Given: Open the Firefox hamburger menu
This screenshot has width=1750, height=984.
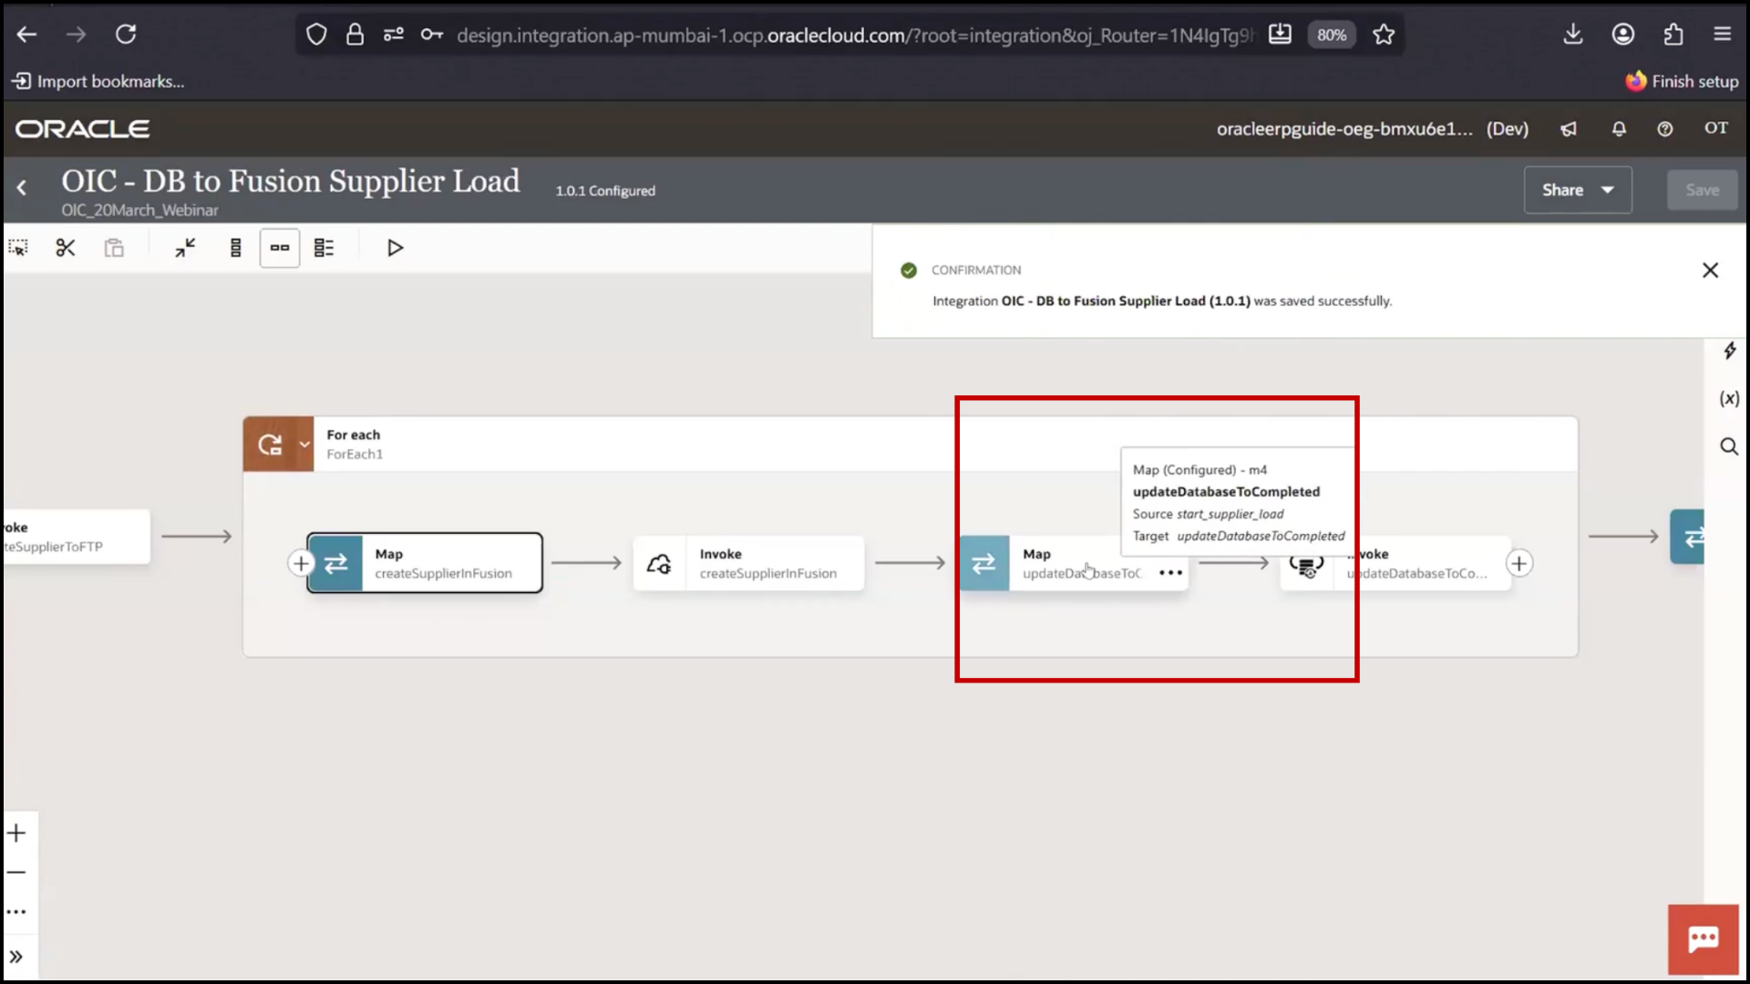Looking at the screenshot, I should (1722, 35).
